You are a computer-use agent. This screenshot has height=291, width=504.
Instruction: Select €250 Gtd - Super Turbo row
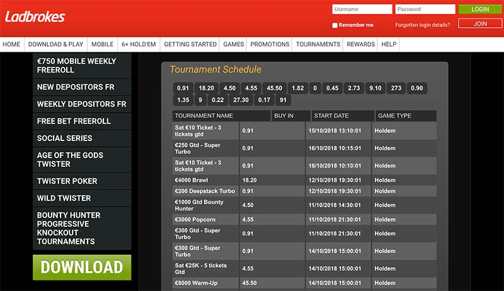coord(304,149)
